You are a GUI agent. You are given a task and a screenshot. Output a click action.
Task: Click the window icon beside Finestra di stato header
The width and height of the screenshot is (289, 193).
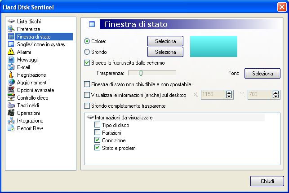coord(92,24)
